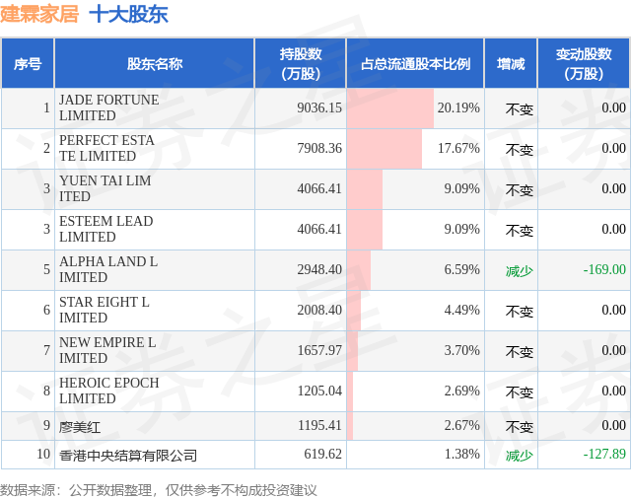Click the 占总流通股本比例 column header
The height and width of the screenshot is (499, 631).
tap(415, 63)
